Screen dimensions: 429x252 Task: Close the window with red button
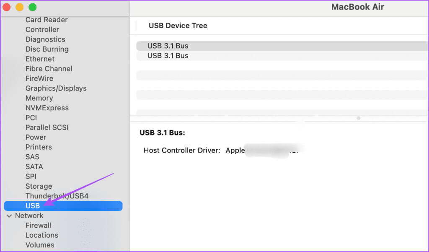7,7
